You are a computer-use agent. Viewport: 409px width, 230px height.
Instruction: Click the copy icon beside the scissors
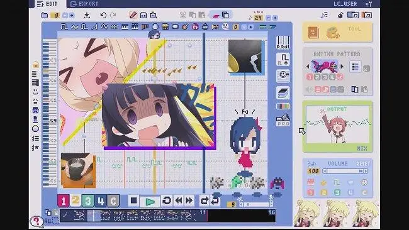pyautogui.click(x=193, y=15)
